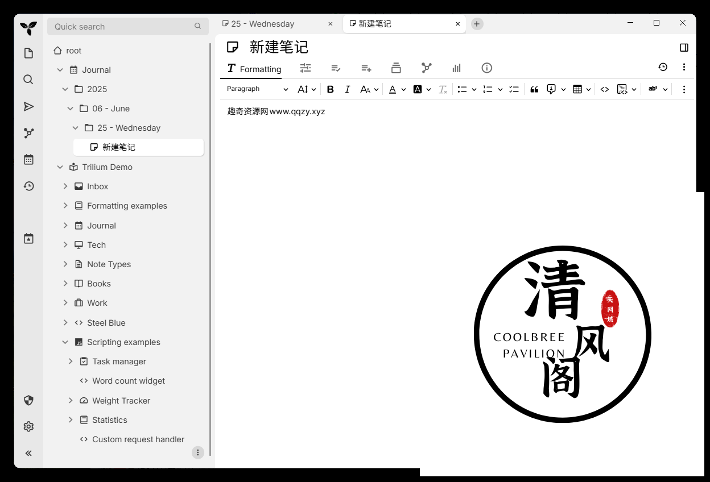
Task: Collapse the 2025 folder in the tree
Action: [65, 89]
